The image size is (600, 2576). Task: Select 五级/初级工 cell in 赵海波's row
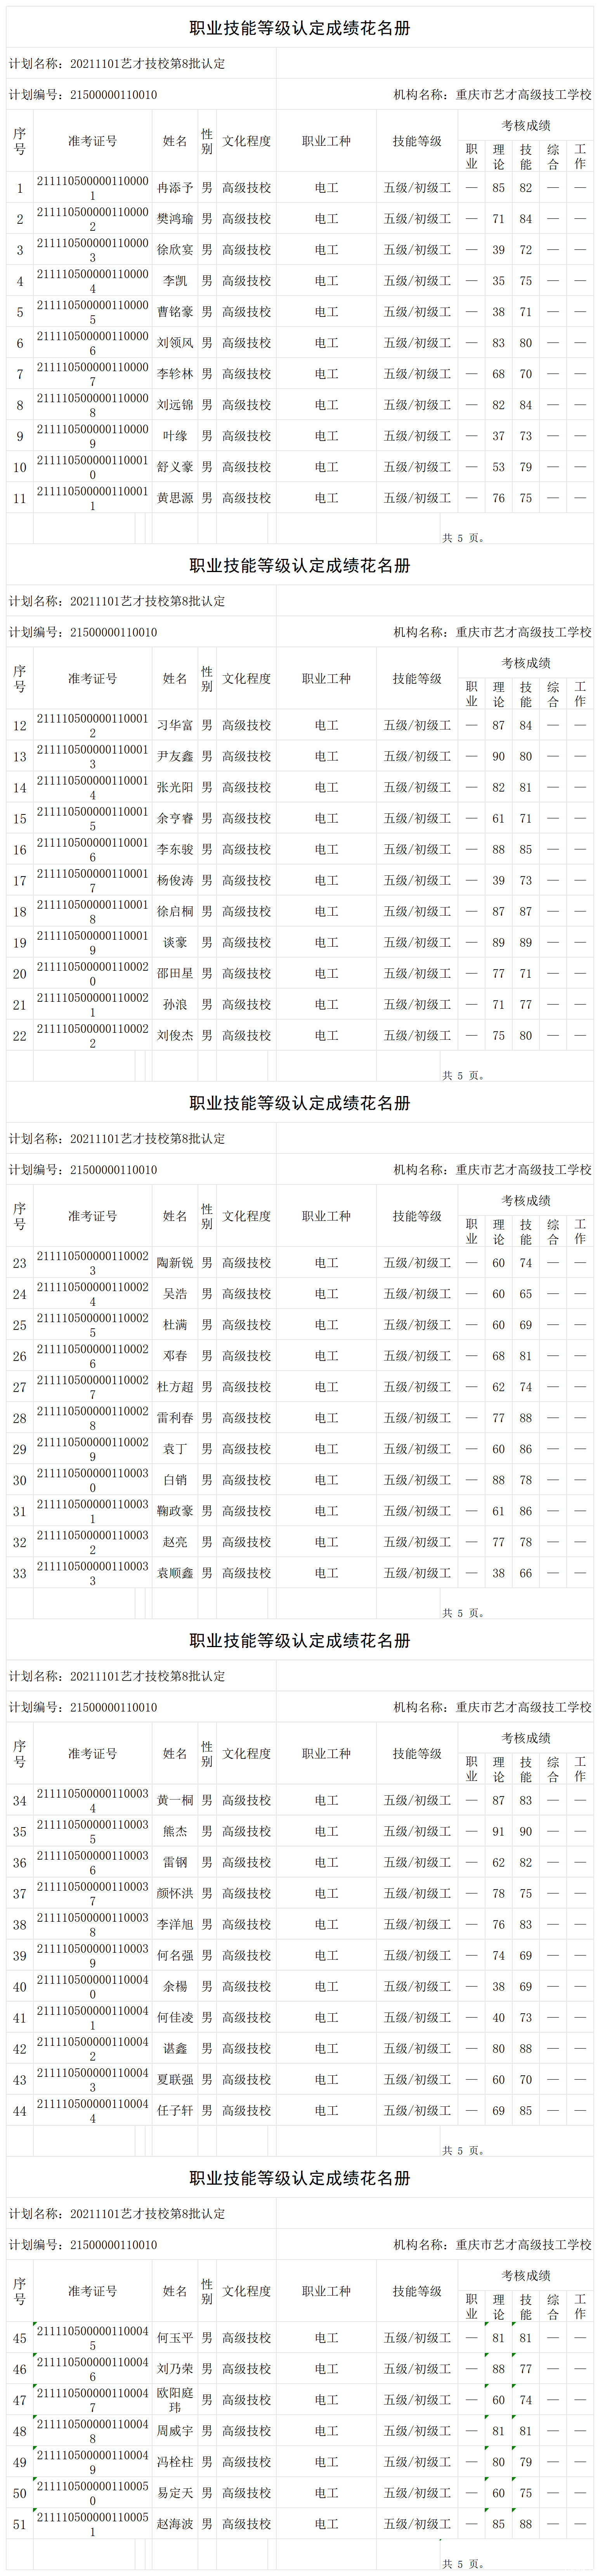pos(417,2524)
